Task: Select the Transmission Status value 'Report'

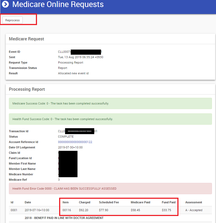Action: point(63,68)
